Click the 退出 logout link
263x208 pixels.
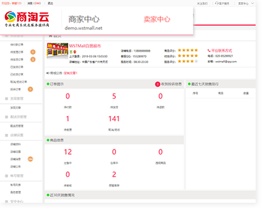tap(50, 3)
